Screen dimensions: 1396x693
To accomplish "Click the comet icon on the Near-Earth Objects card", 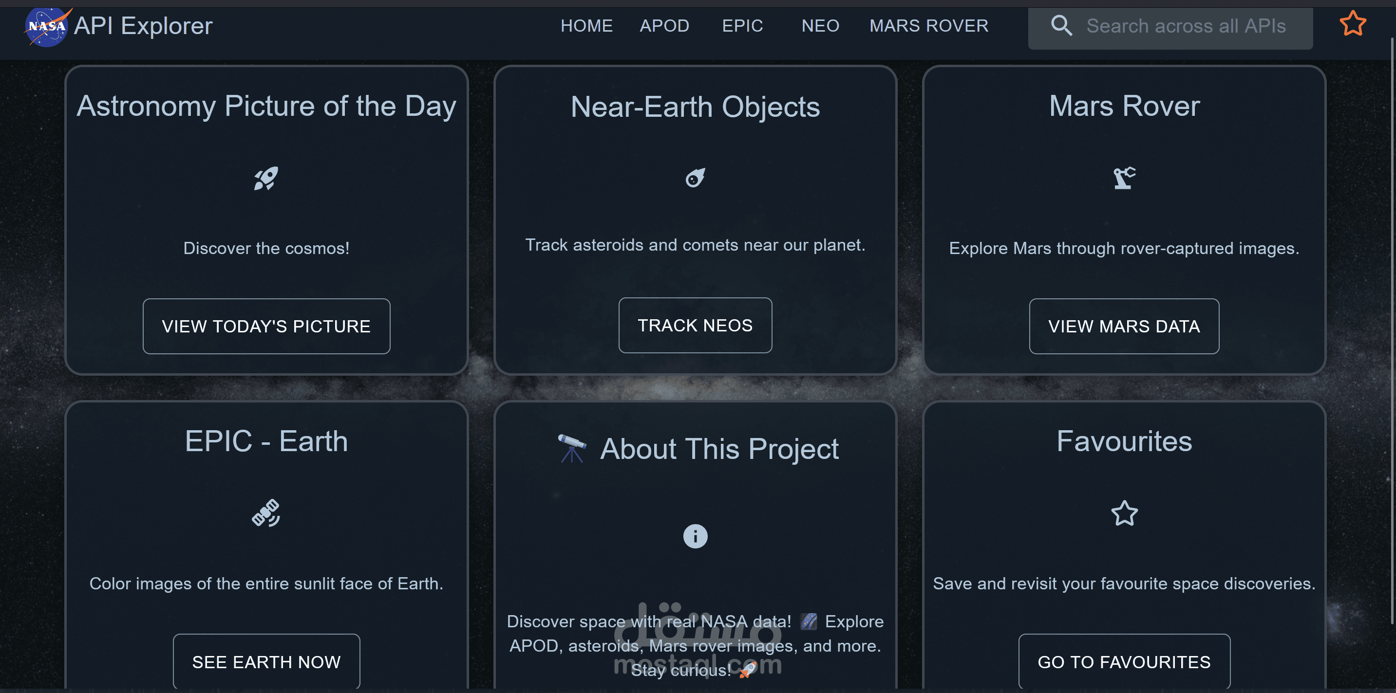I will click(x=695, y=178).
